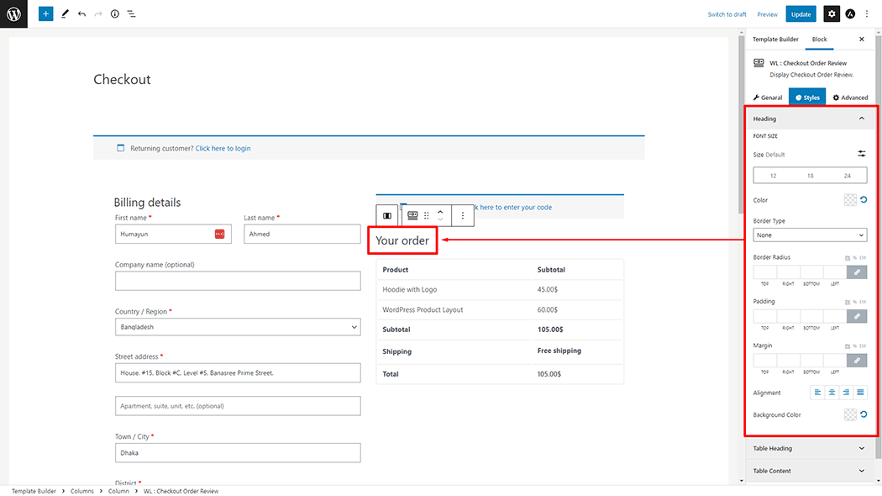Click the Switch to draft link

click(x=727, y=14)
